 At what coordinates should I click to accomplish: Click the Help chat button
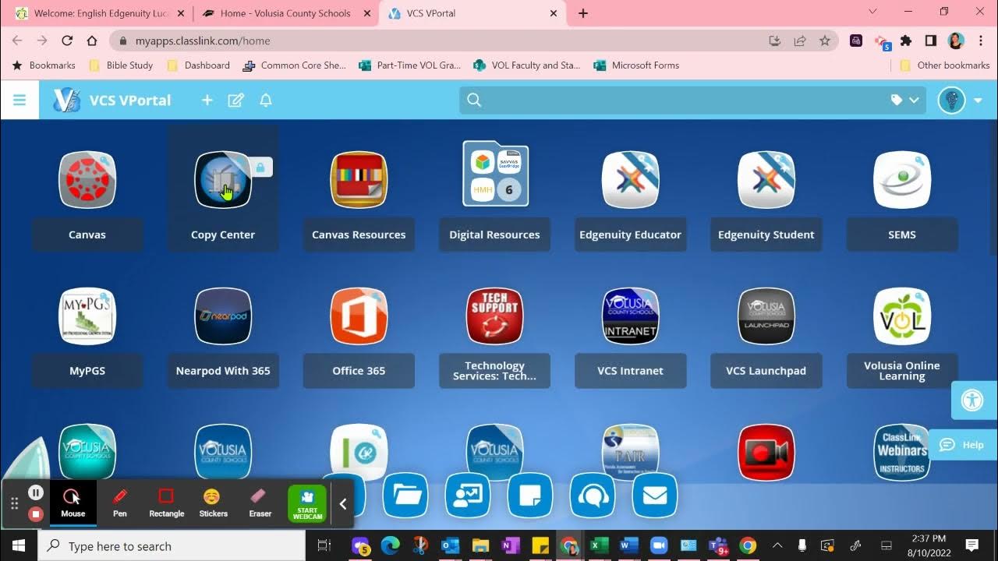tap(963, 445)
